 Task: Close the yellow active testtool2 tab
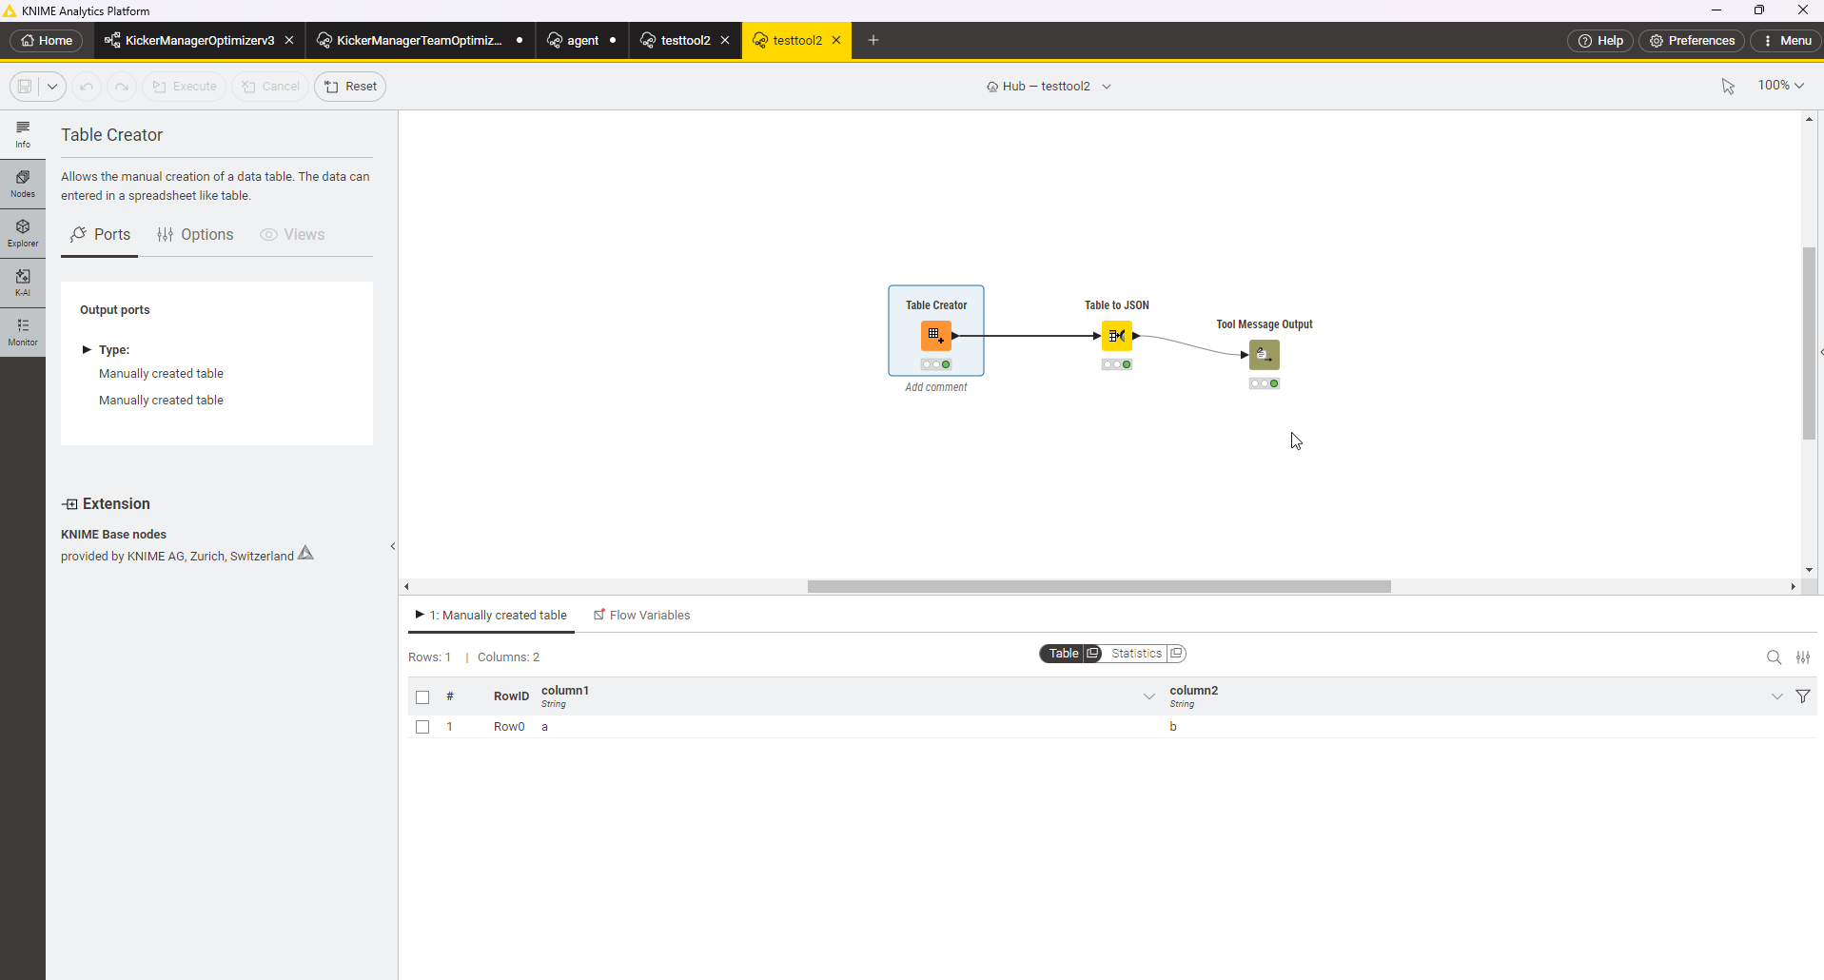(x=836, y=41)
